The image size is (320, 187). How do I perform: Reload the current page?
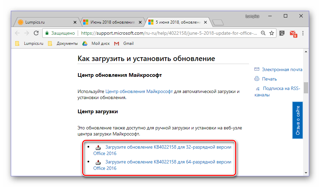point(36,33)
